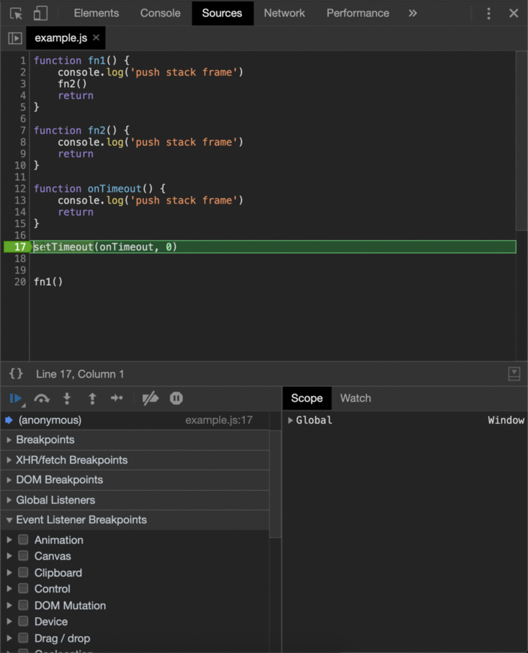The width and height of the screenshot is (528, 653).
Task: Click line number 3 in the gutter
Action: coord(23,84)
